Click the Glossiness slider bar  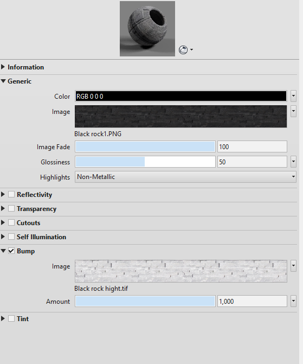click(x=145, y=162)
